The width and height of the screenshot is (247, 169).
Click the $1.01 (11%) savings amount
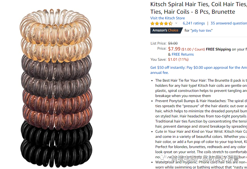(178, 59)
